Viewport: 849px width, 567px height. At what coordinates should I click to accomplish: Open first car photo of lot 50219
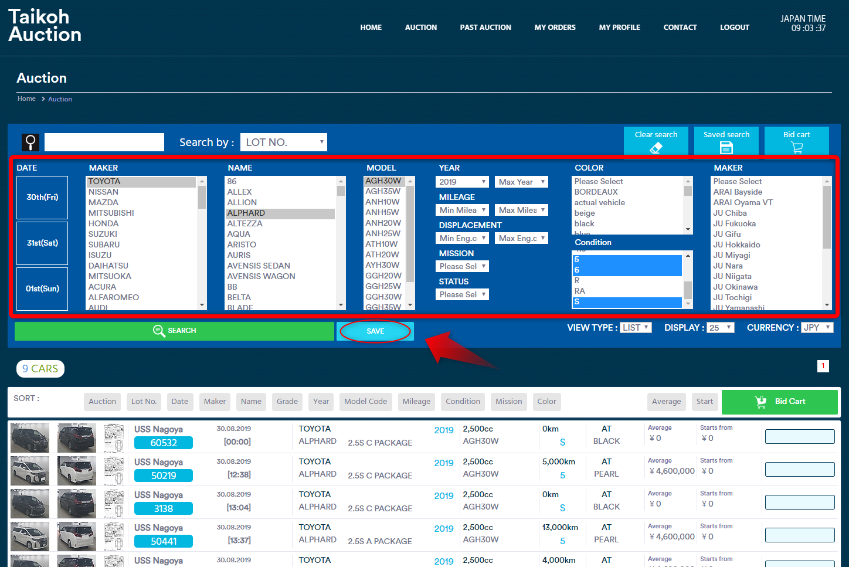(x=30, y=470)
